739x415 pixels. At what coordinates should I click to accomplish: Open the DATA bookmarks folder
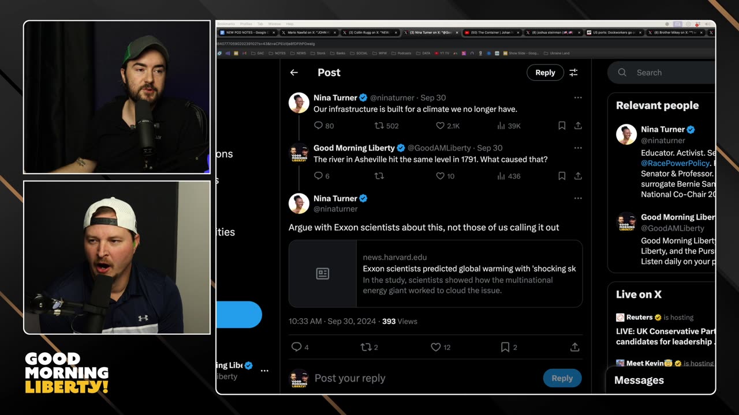click(423, 53)
